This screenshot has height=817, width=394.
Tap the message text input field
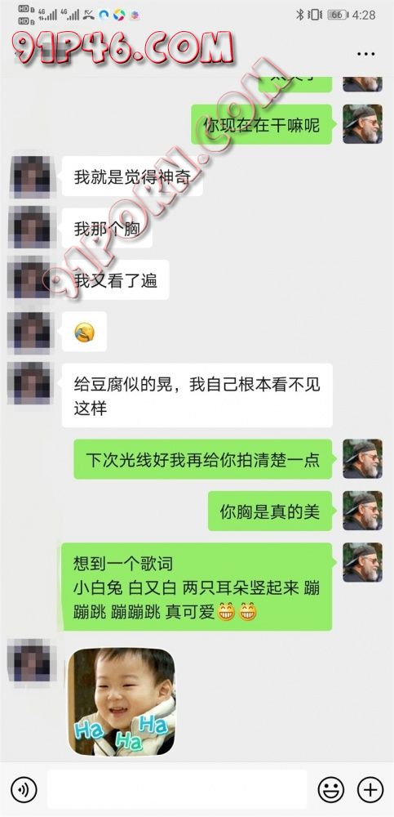(177, 789)
